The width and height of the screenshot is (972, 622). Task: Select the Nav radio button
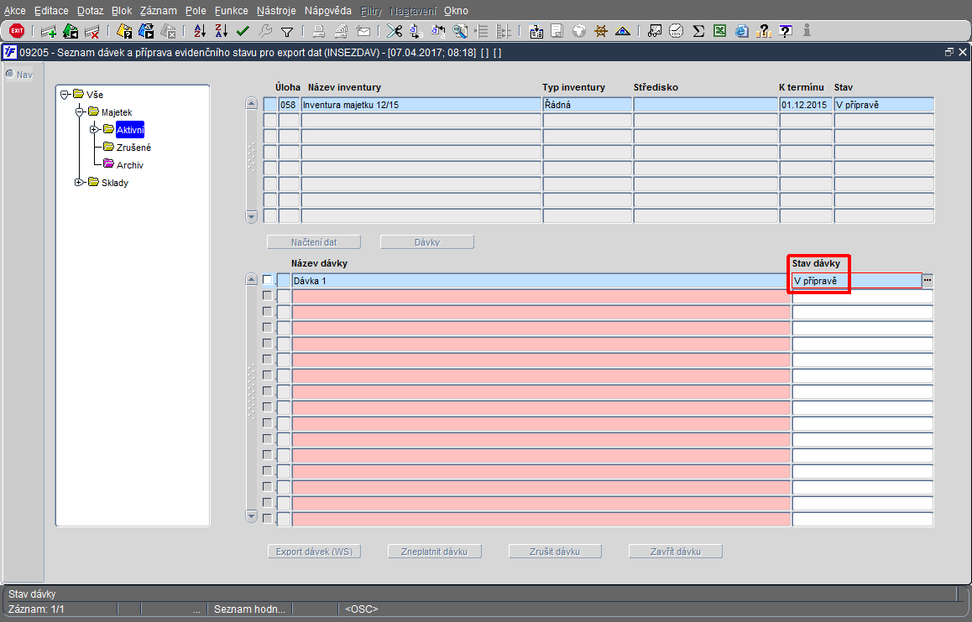pos(10,75)
